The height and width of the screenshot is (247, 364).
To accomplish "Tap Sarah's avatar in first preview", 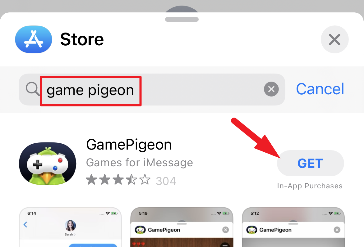I will 70,226.
